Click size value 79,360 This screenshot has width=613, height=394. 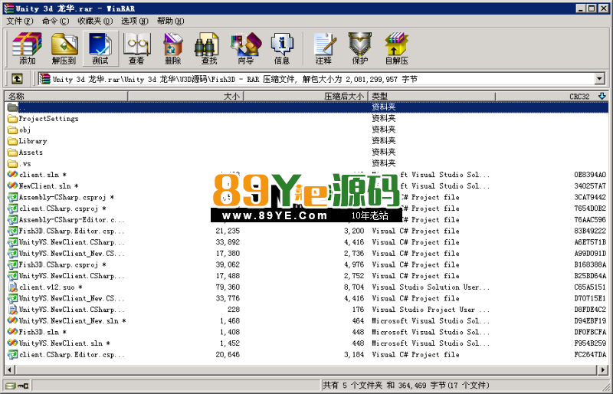click(228, 287)
